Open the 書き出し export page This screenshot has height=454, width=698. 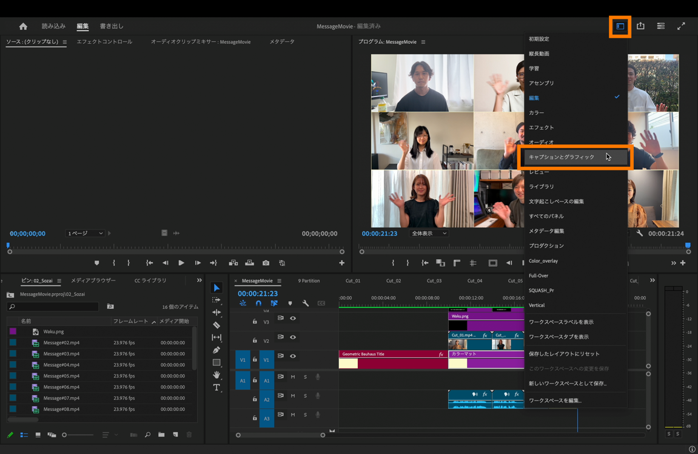[x=112, y=26]
